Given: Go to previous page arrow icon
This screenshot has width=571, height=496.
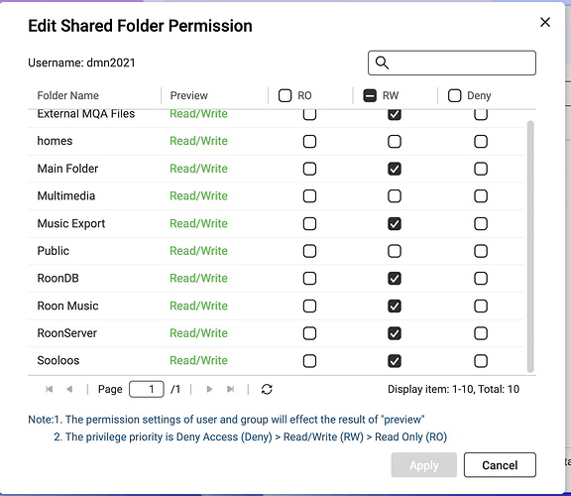Looking at the screenshot, I should click(69, 389).
